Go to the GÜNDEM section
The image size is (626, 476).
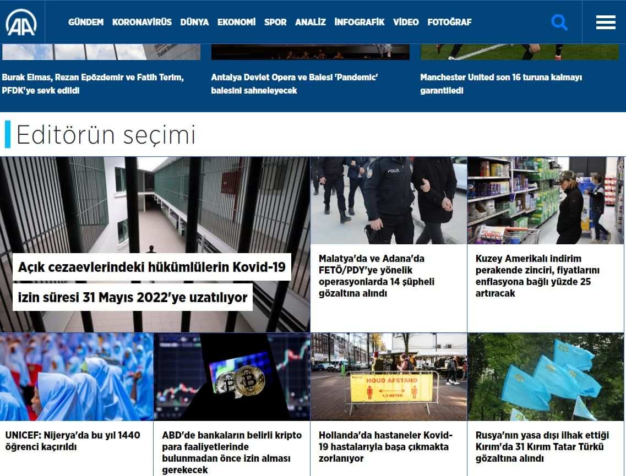pyautogui.click(x=86, y=22)
